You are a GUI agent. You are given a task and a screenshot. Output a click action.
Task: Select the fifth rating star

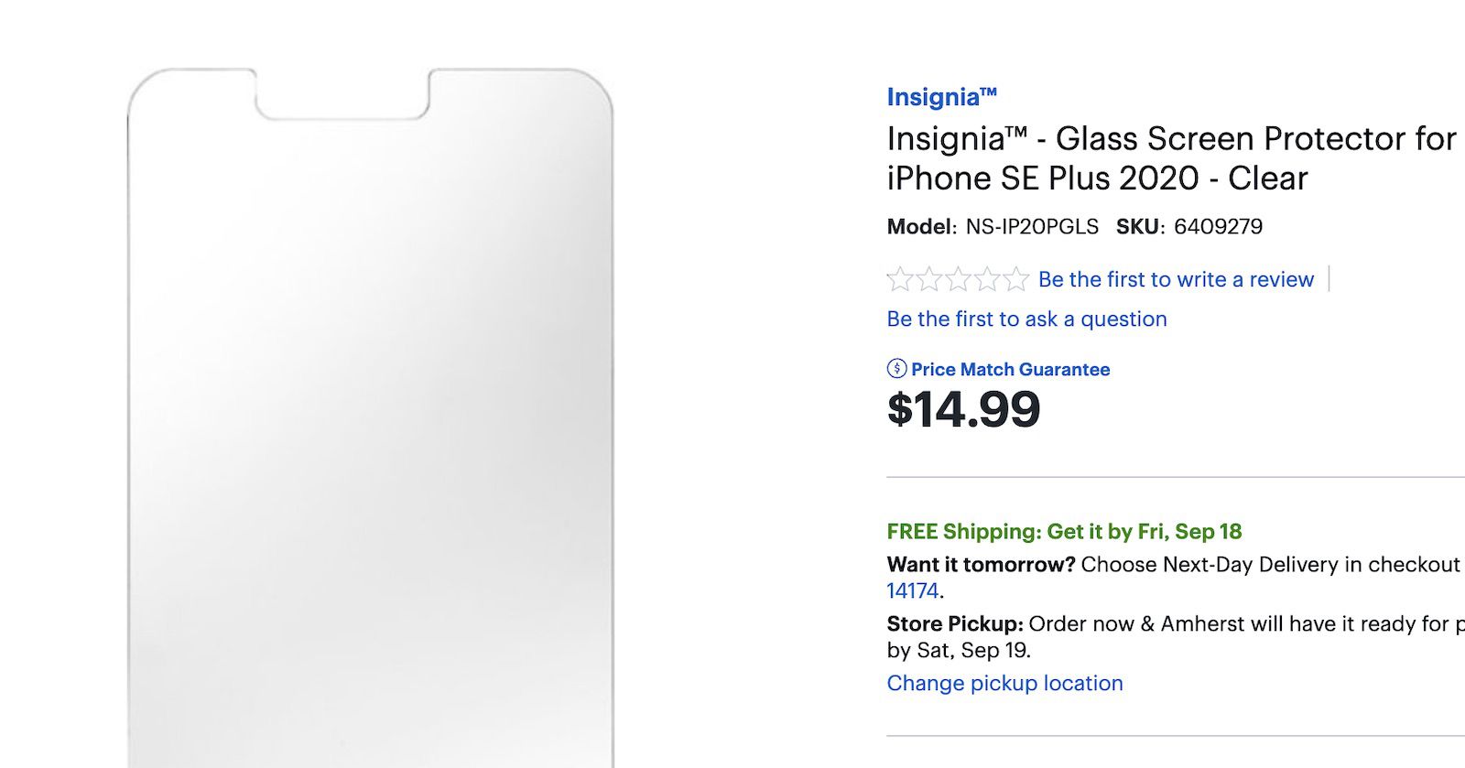tap(1016, 279)
